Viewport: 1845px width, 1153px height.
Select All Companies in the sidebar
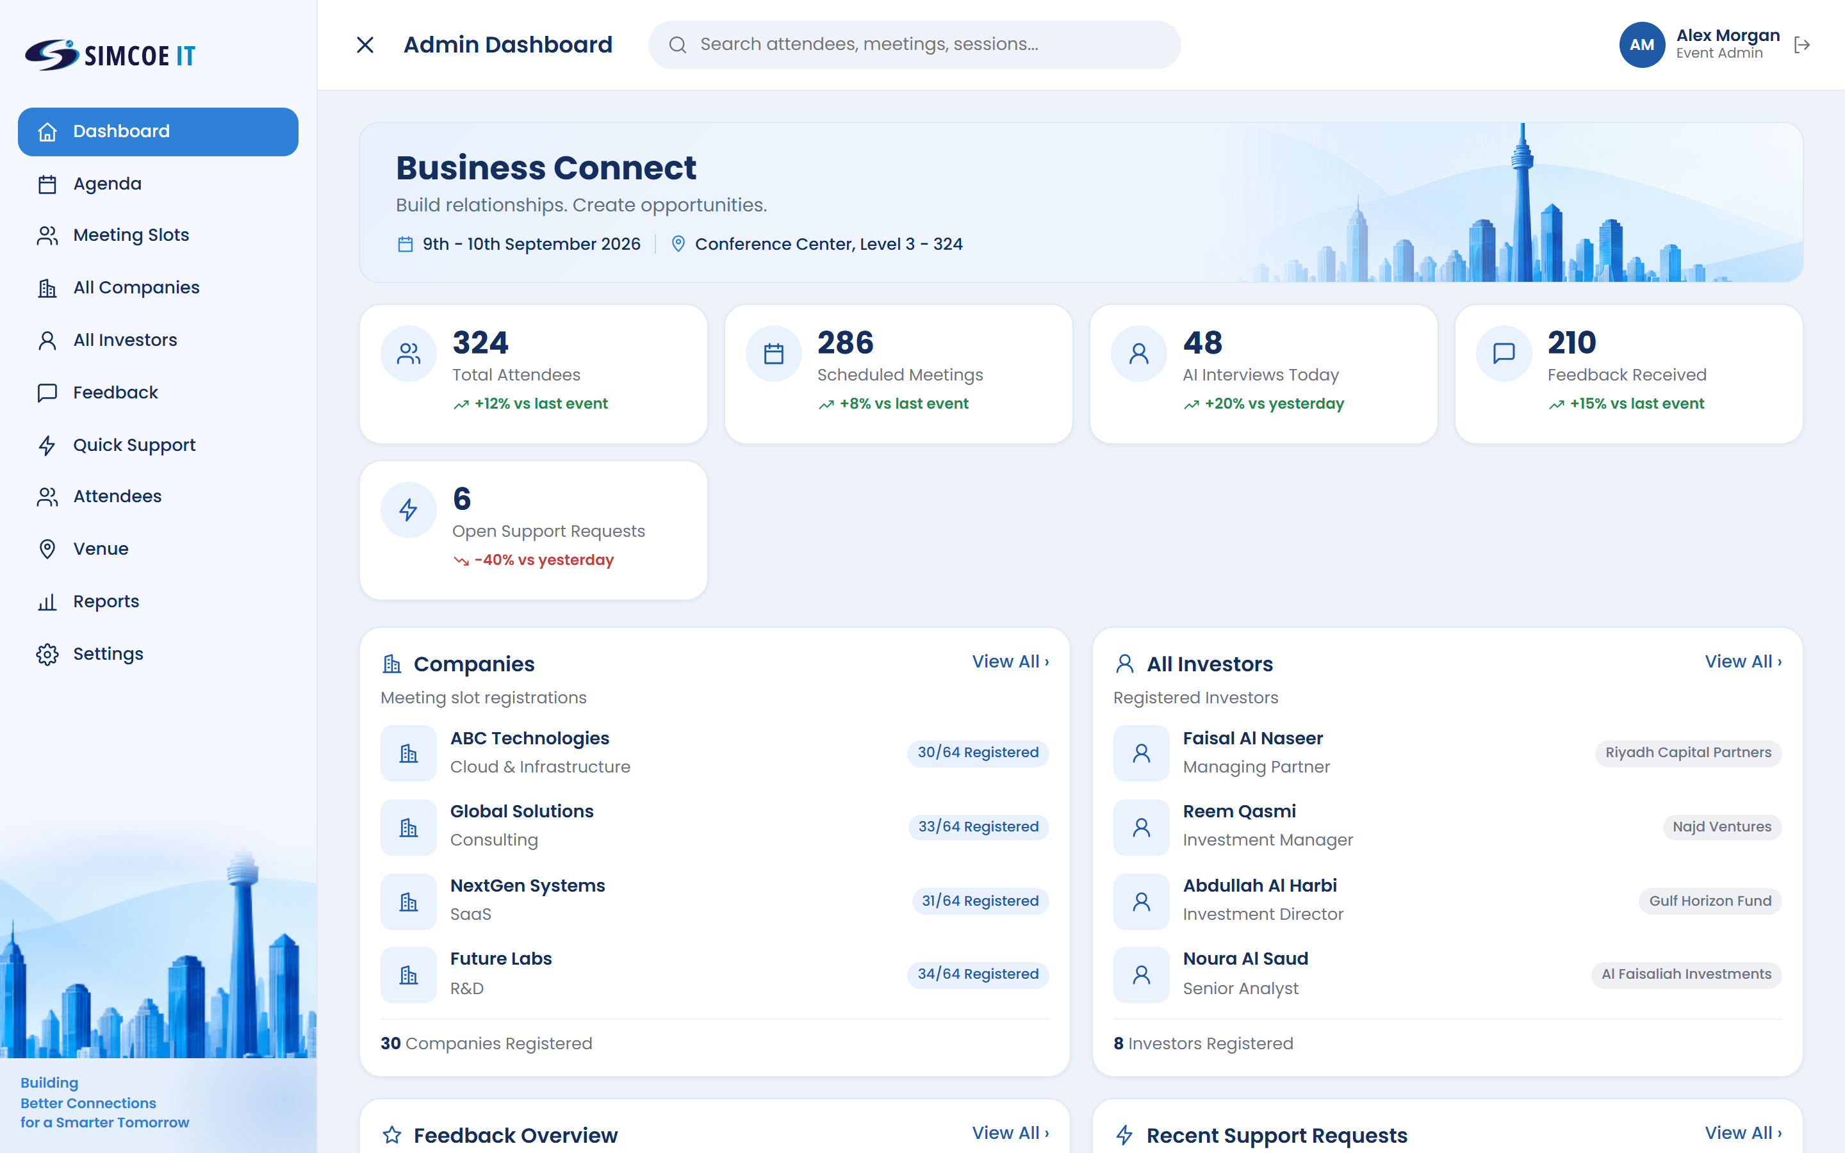158,288
